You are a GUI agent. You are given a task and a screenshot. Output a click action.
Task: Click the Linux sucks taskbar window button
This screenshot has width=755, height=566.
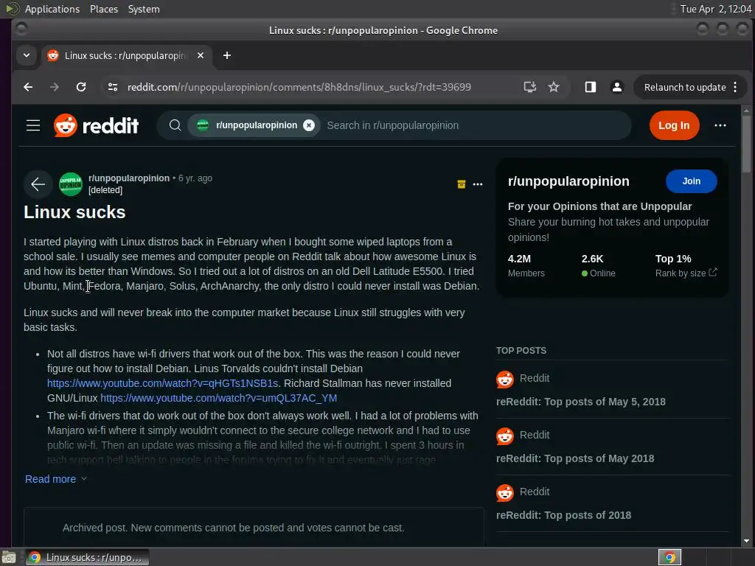[87, 557]
